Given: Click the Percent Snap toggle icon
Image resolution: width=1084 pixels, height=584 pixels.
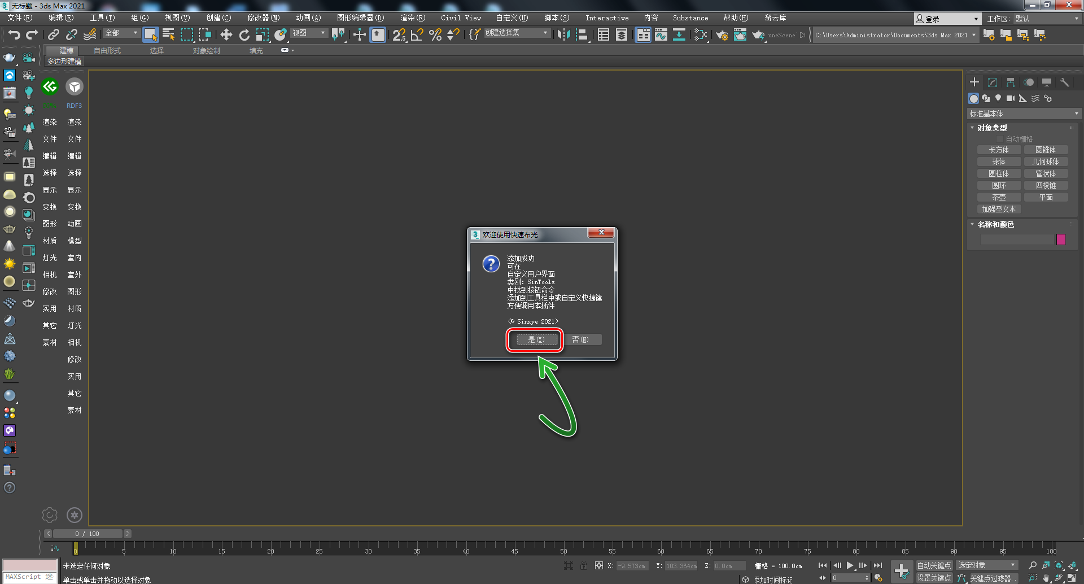Looking at the screenshot, I should coord(435,35).
